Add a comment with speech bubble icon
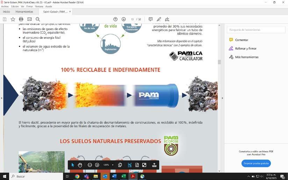Viewport: 288px width, 180px height. (x=151, y=19)
